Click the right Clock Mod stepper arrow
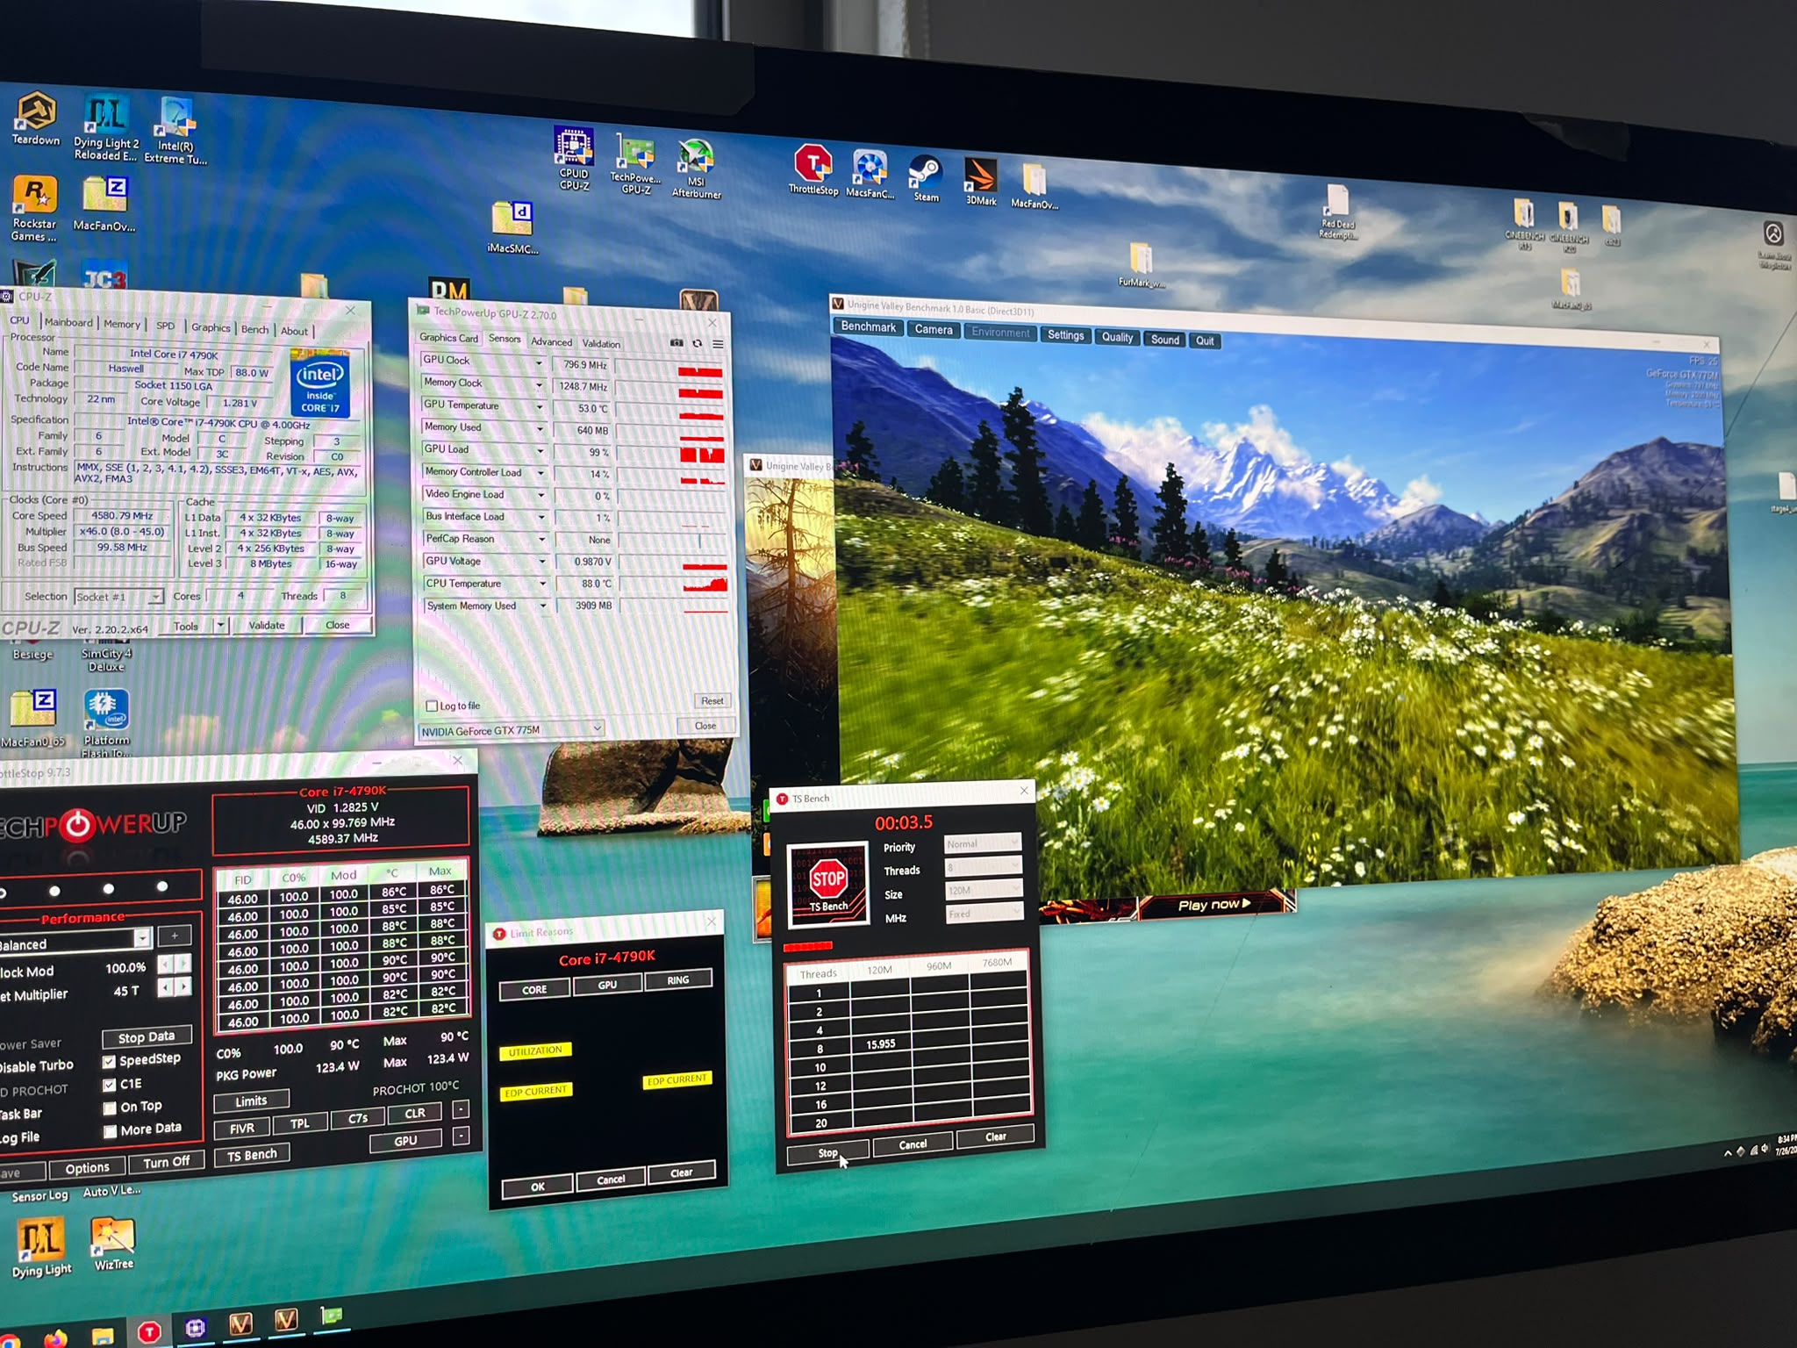1797x1348 pixels. 183,964
